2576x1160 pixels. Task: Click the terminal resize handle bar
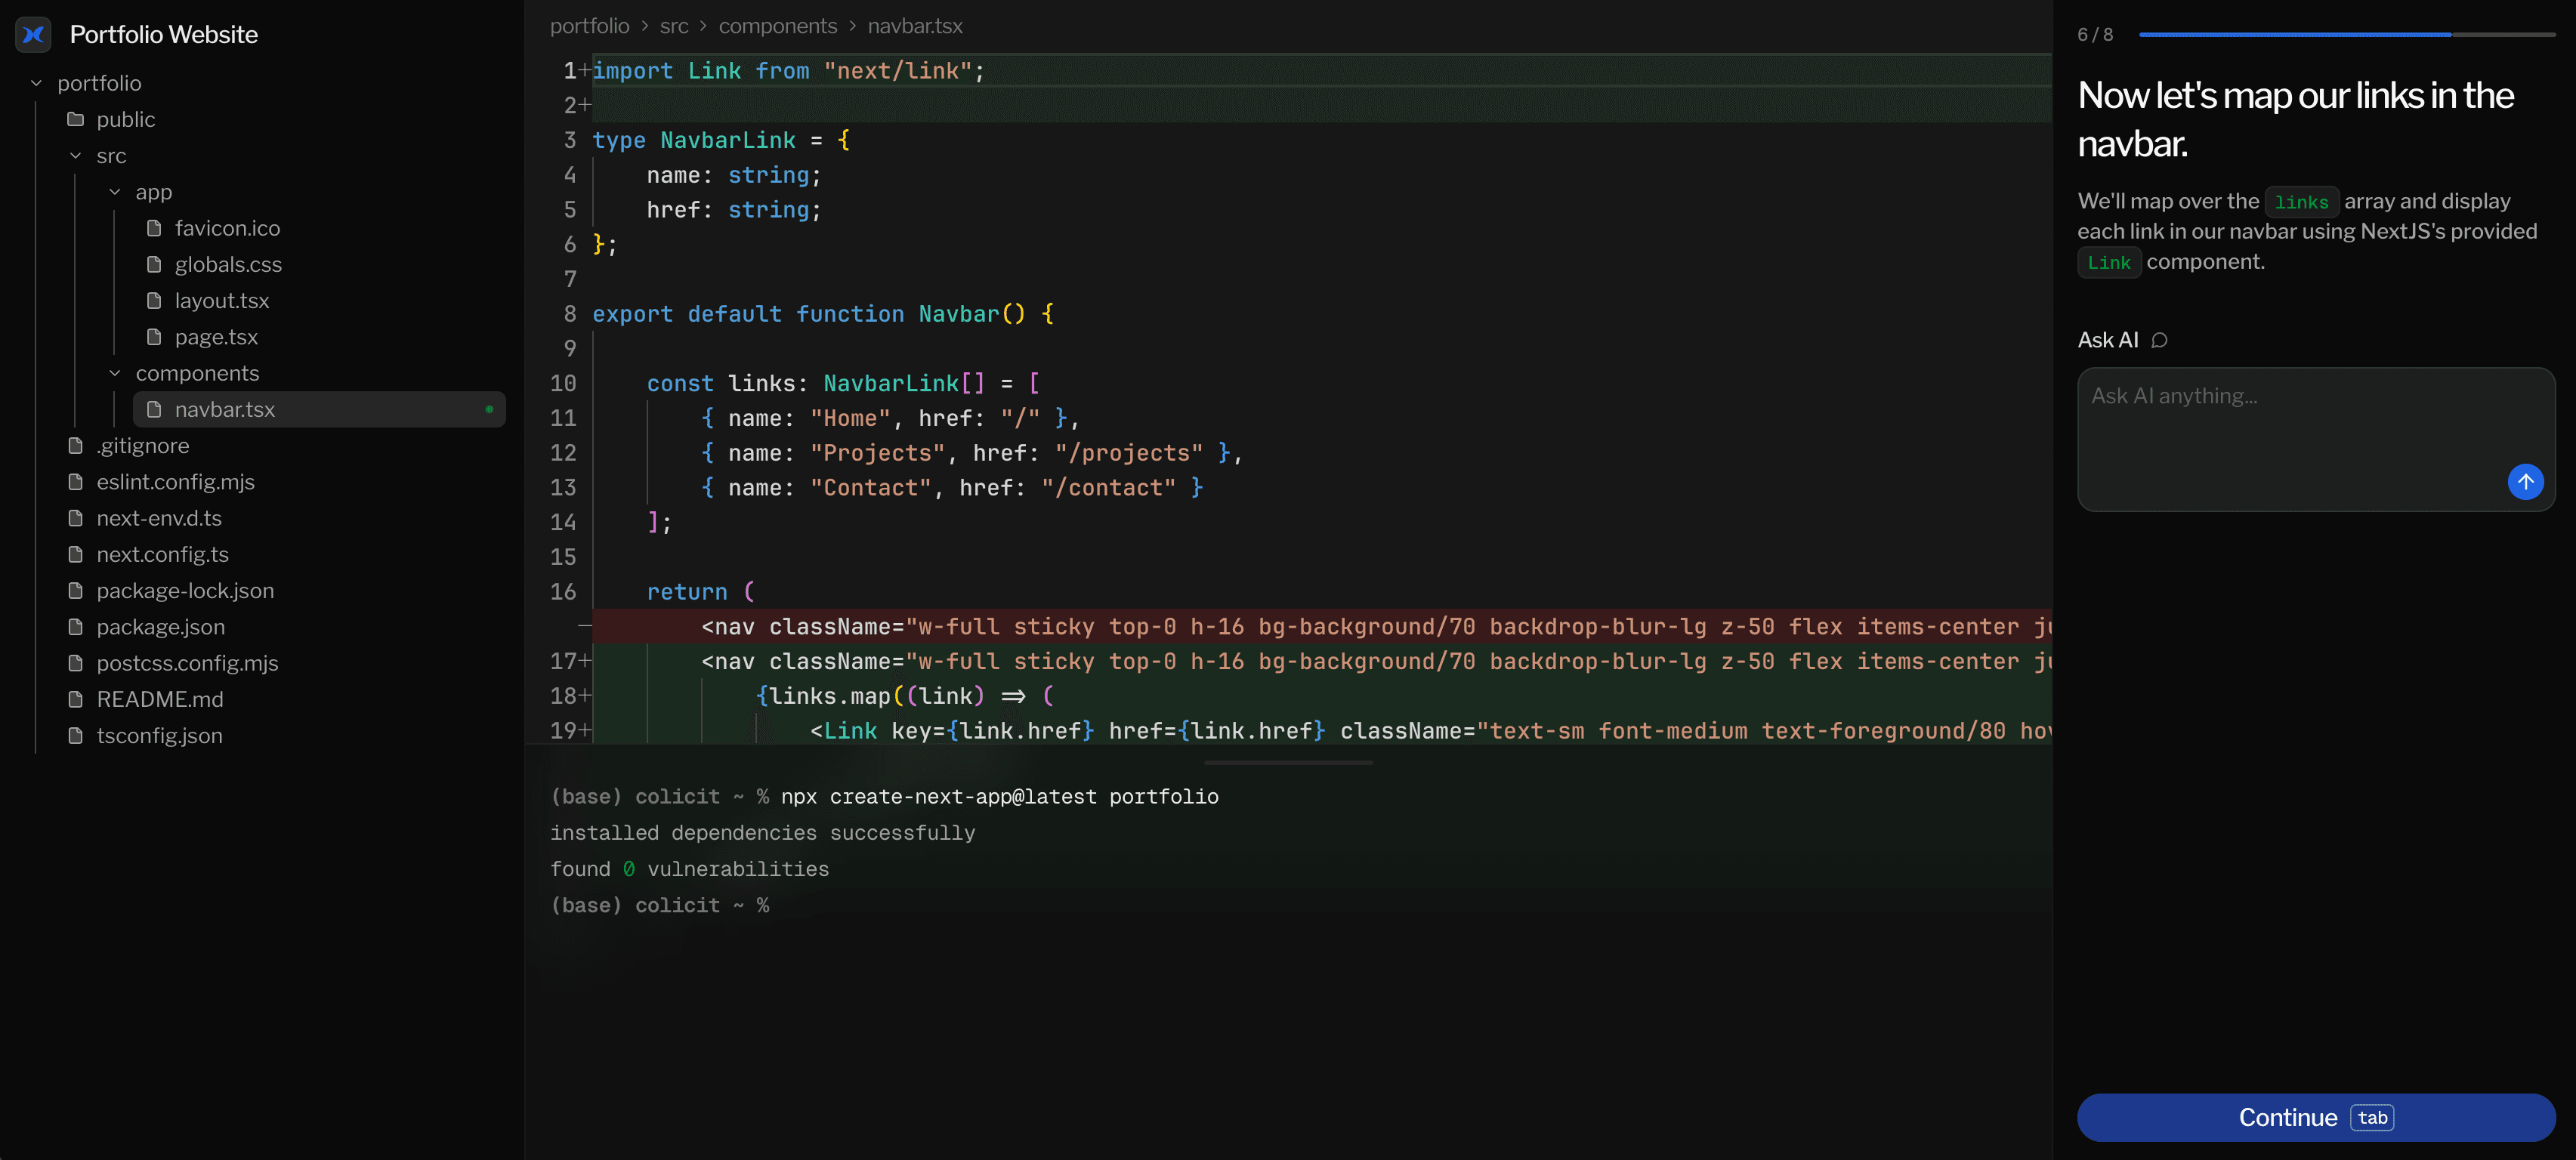[x=1288, y=763]
